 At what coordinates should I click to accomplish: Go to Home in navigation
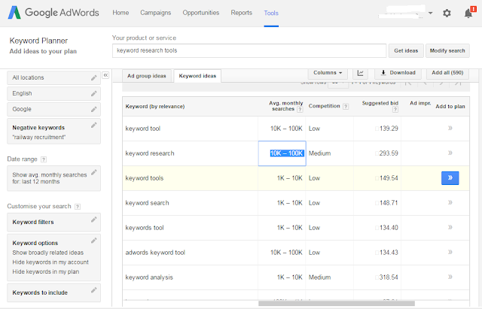[120, 13]
